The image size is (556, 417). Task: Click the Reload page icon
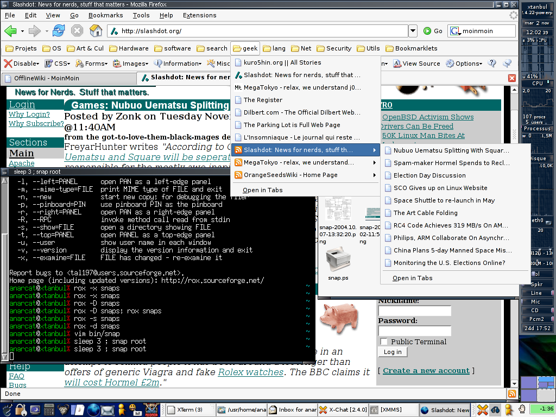pos(59,31)
